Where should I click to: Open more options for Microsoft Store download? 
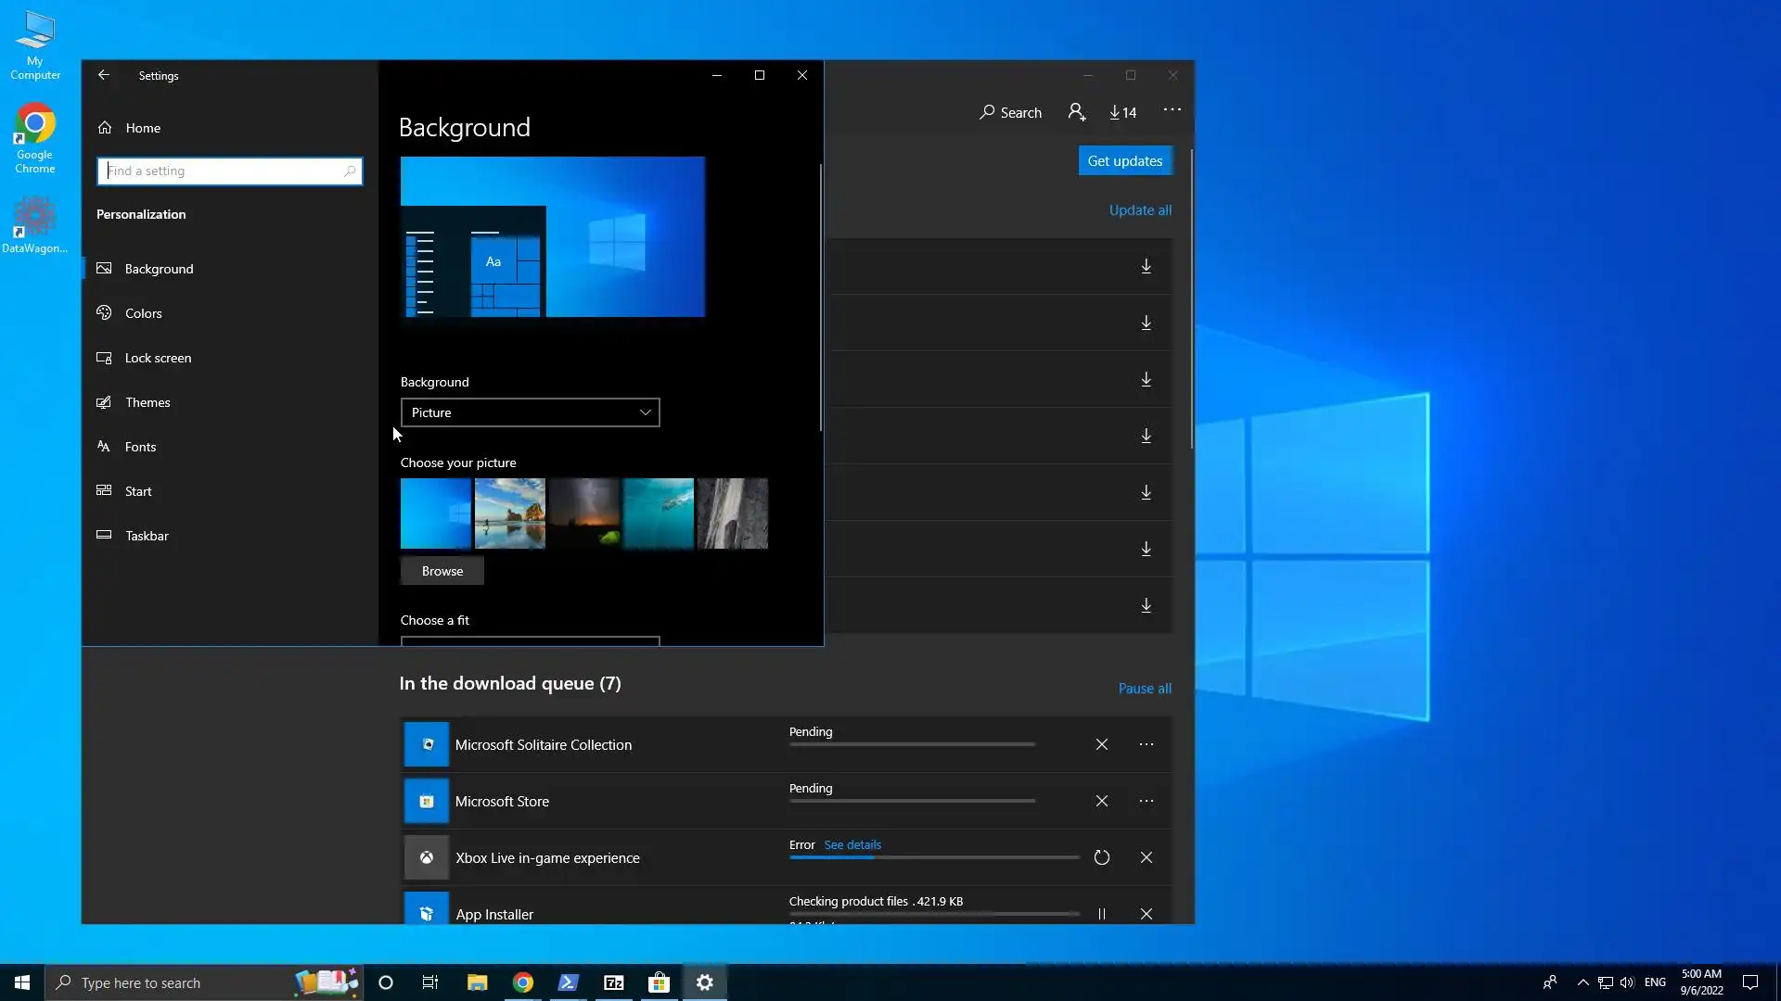[x=1146, y=801]
